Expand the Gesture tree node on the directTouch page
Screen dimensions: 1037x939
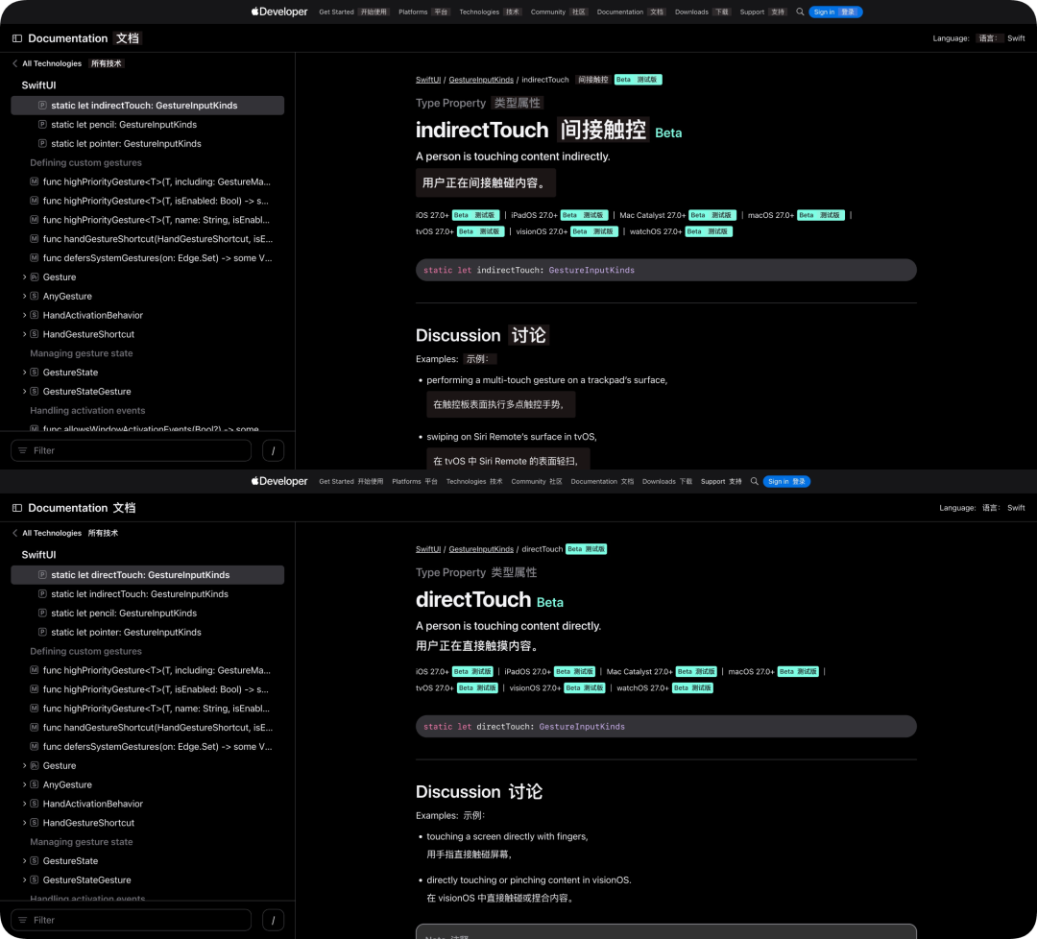point(24,766)
